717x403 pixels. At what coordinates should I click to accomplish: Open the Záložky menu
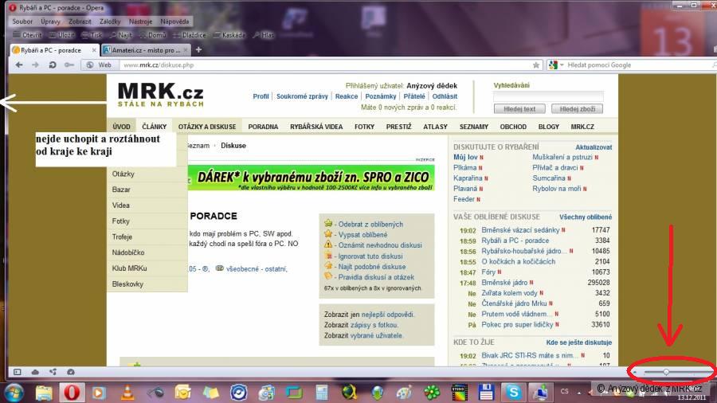coord(110,22)
